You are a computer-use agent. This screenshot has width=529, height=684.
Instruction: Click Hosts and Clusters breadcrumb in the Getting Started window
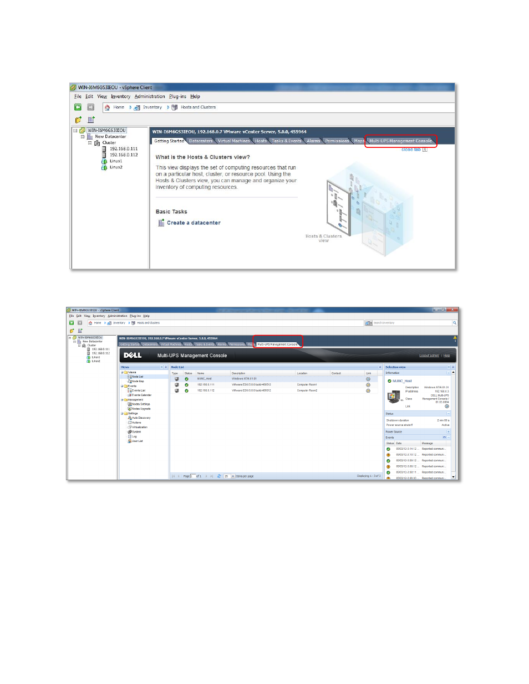(198, 107)
